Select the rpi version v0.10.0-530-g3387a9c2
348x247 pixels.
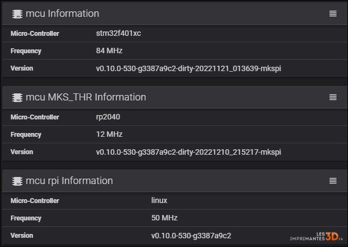tap(191, 236)
